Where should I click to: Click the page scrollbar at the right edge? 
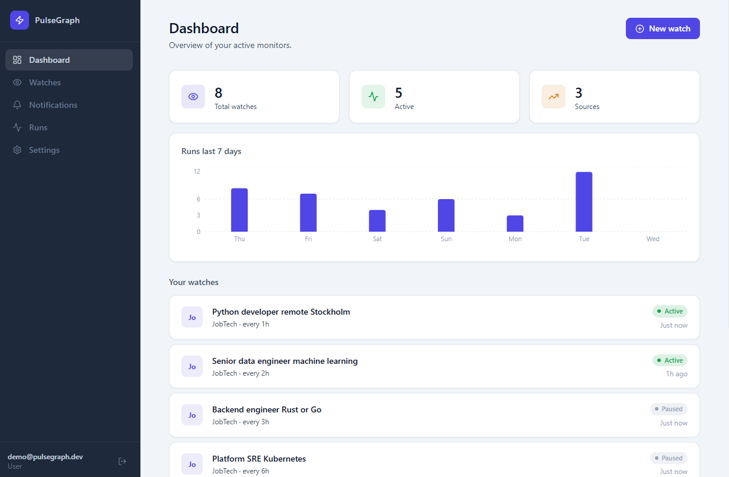point(727,163)
